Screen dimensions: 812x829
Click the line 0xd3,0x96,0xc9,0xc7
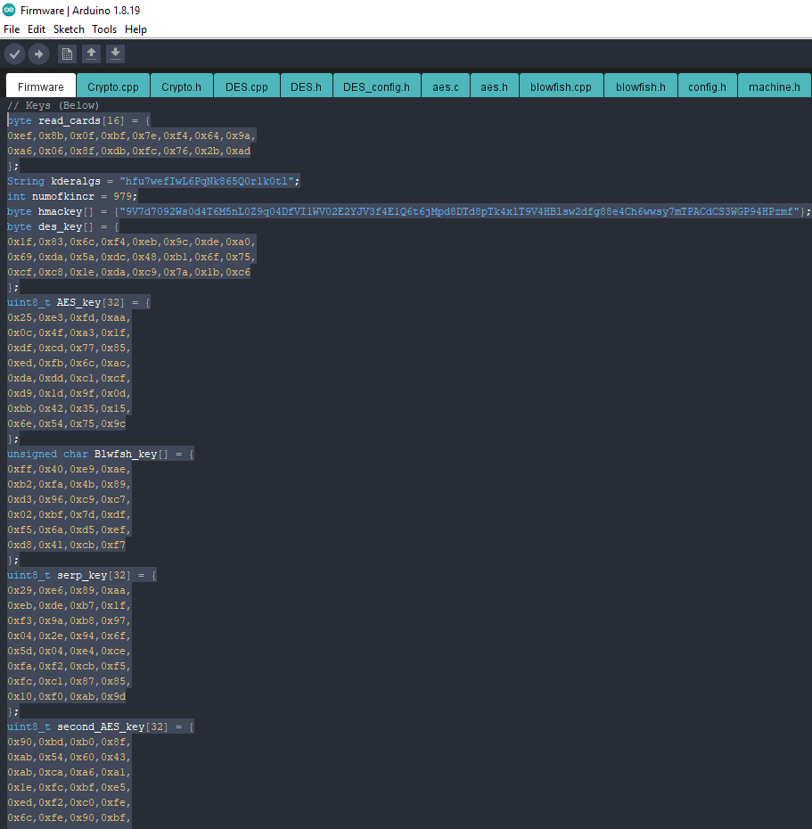69,499
